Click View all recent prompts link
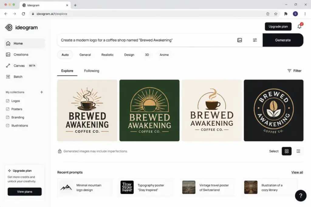The image size is (311, 207). 297,172
